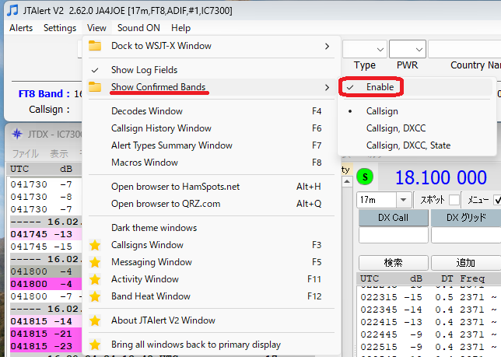501x357 pixels.
Task: Click the JTDX window star icon
Action: tap(17, 134)
